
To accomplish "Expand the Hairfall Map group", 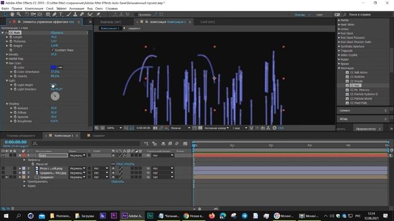I will (x=7, y=59).
